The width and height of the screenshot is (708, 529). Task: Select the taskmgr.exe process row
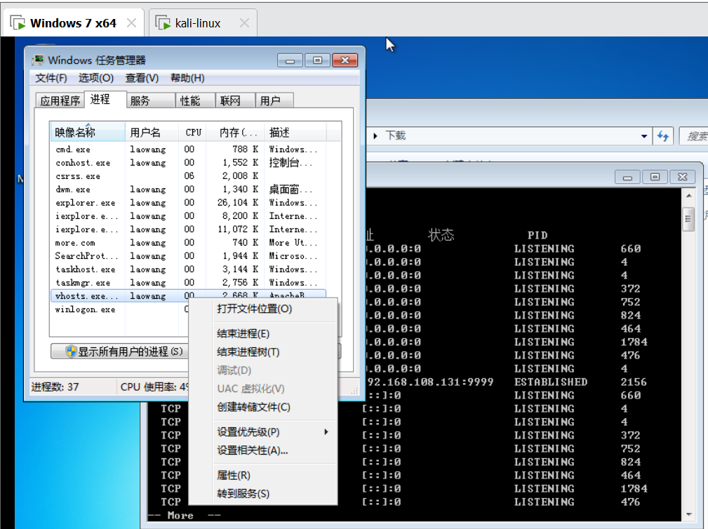(x=188, y=283)
